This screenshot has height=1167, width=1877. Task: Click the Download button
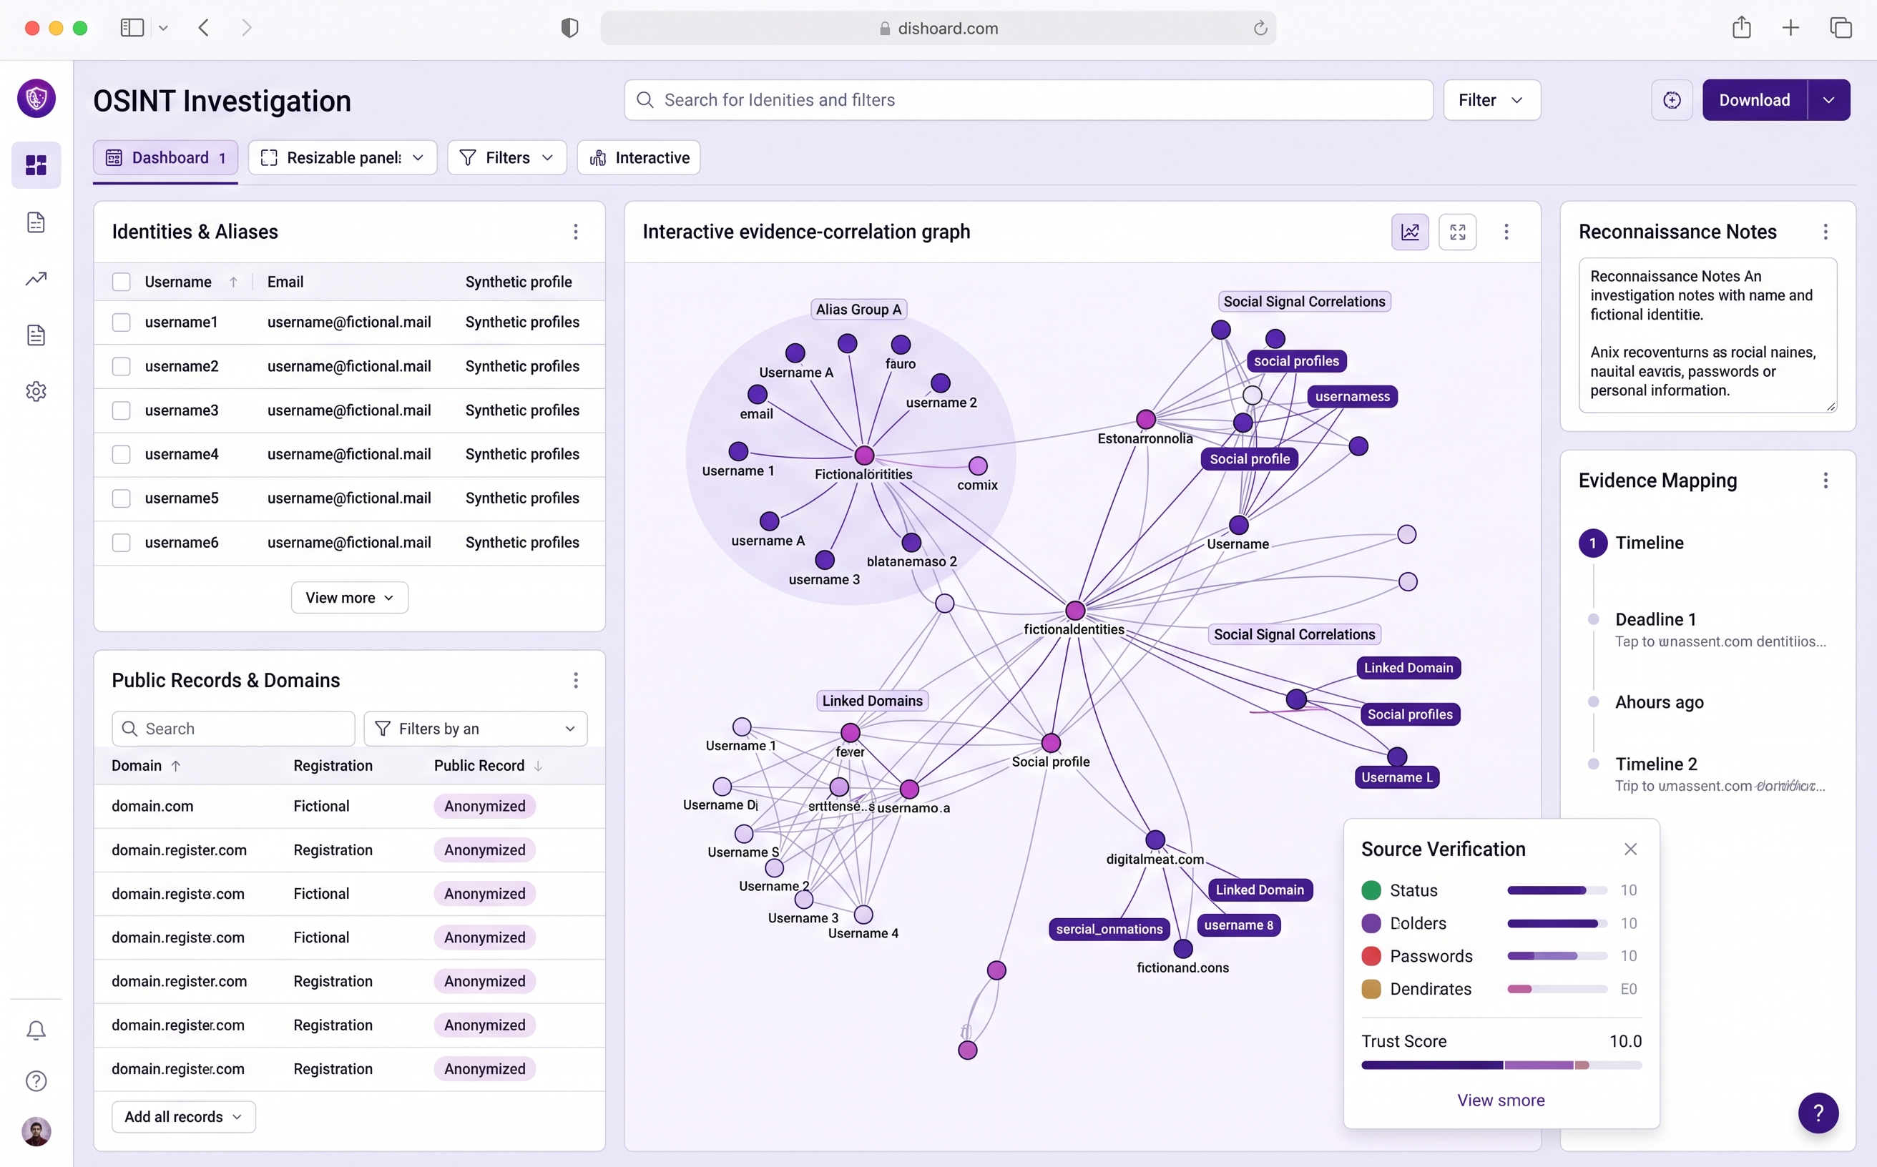pyautogui.click(x=1753, y=100)
